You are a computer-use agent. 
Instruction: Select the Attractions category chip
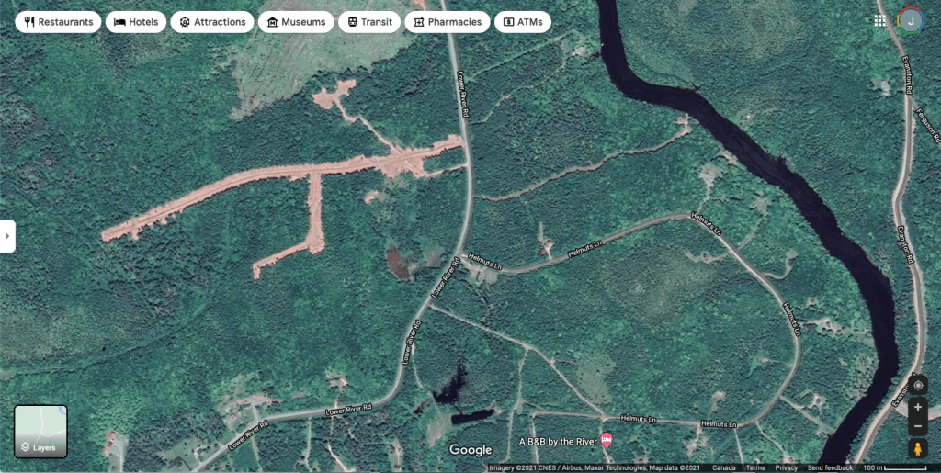[x=212, y=22]
